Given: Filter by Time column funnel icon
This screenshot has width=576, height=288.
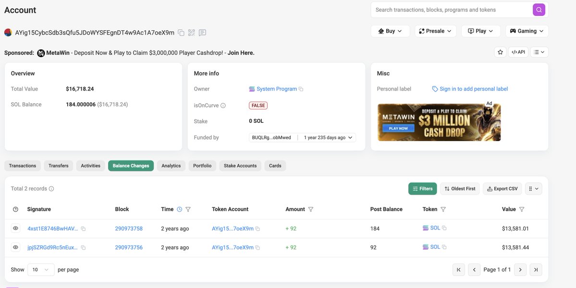Looking at the screenshot, I should [188, 209].
